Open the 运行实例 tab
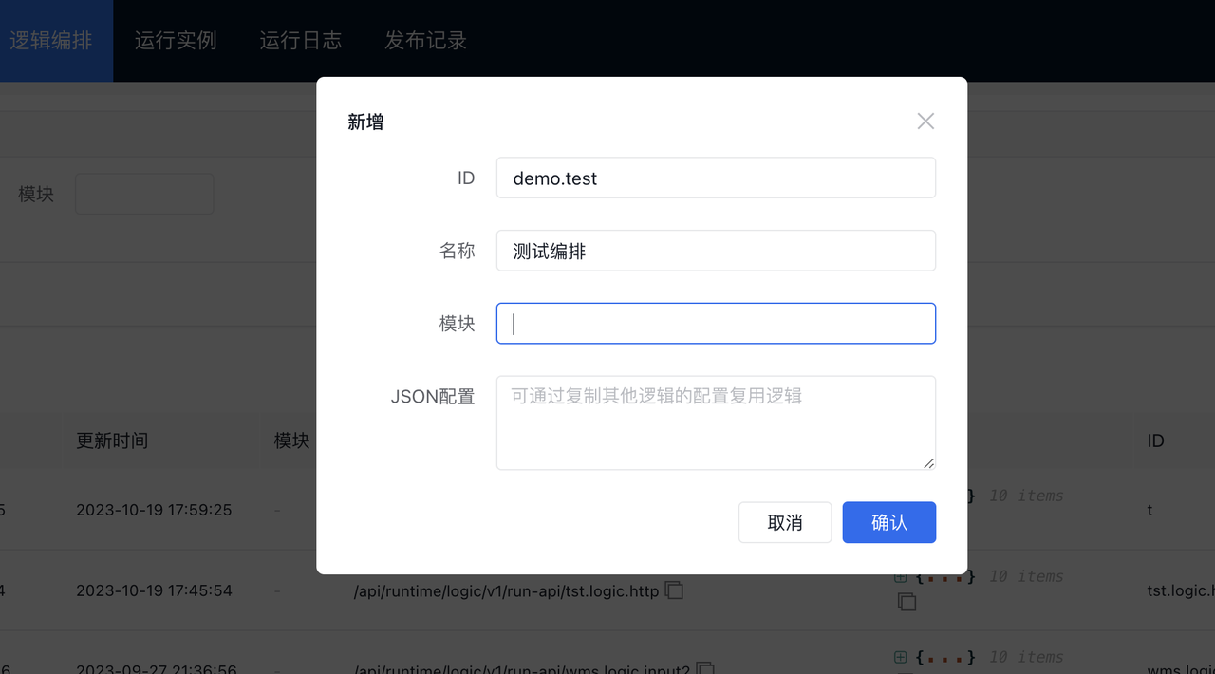The image size is (1215, 674). [x=176, y=41]
